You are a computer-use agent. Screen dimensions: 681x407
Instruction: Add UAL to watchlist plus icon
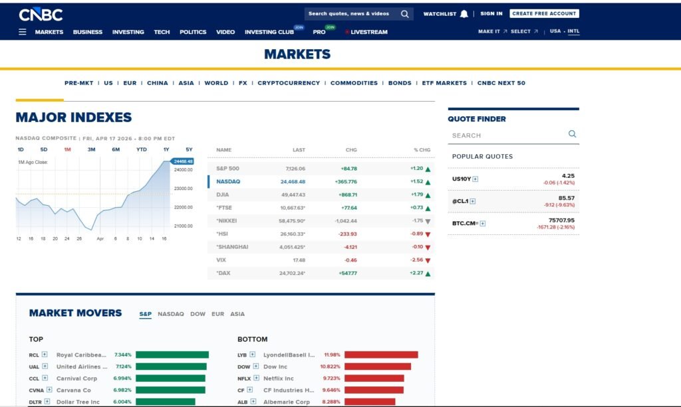click(x=45, y=366)
